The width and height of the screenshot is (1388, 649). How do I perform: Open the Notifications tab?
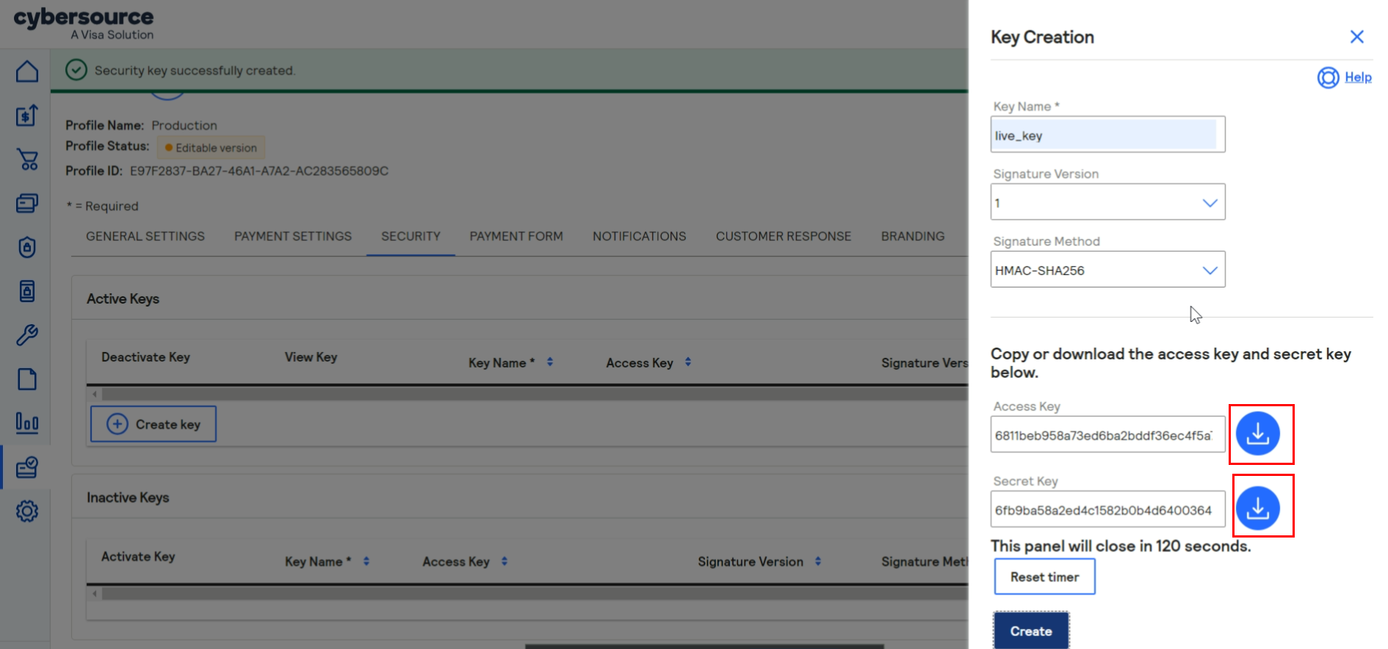point(639,236)
